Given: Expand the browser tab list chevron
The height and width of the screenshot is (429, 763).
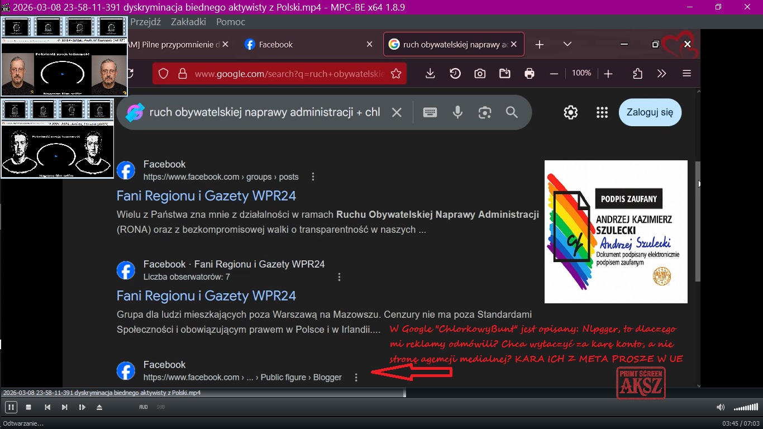Looking at the screenshot, I should pos(568,45).
